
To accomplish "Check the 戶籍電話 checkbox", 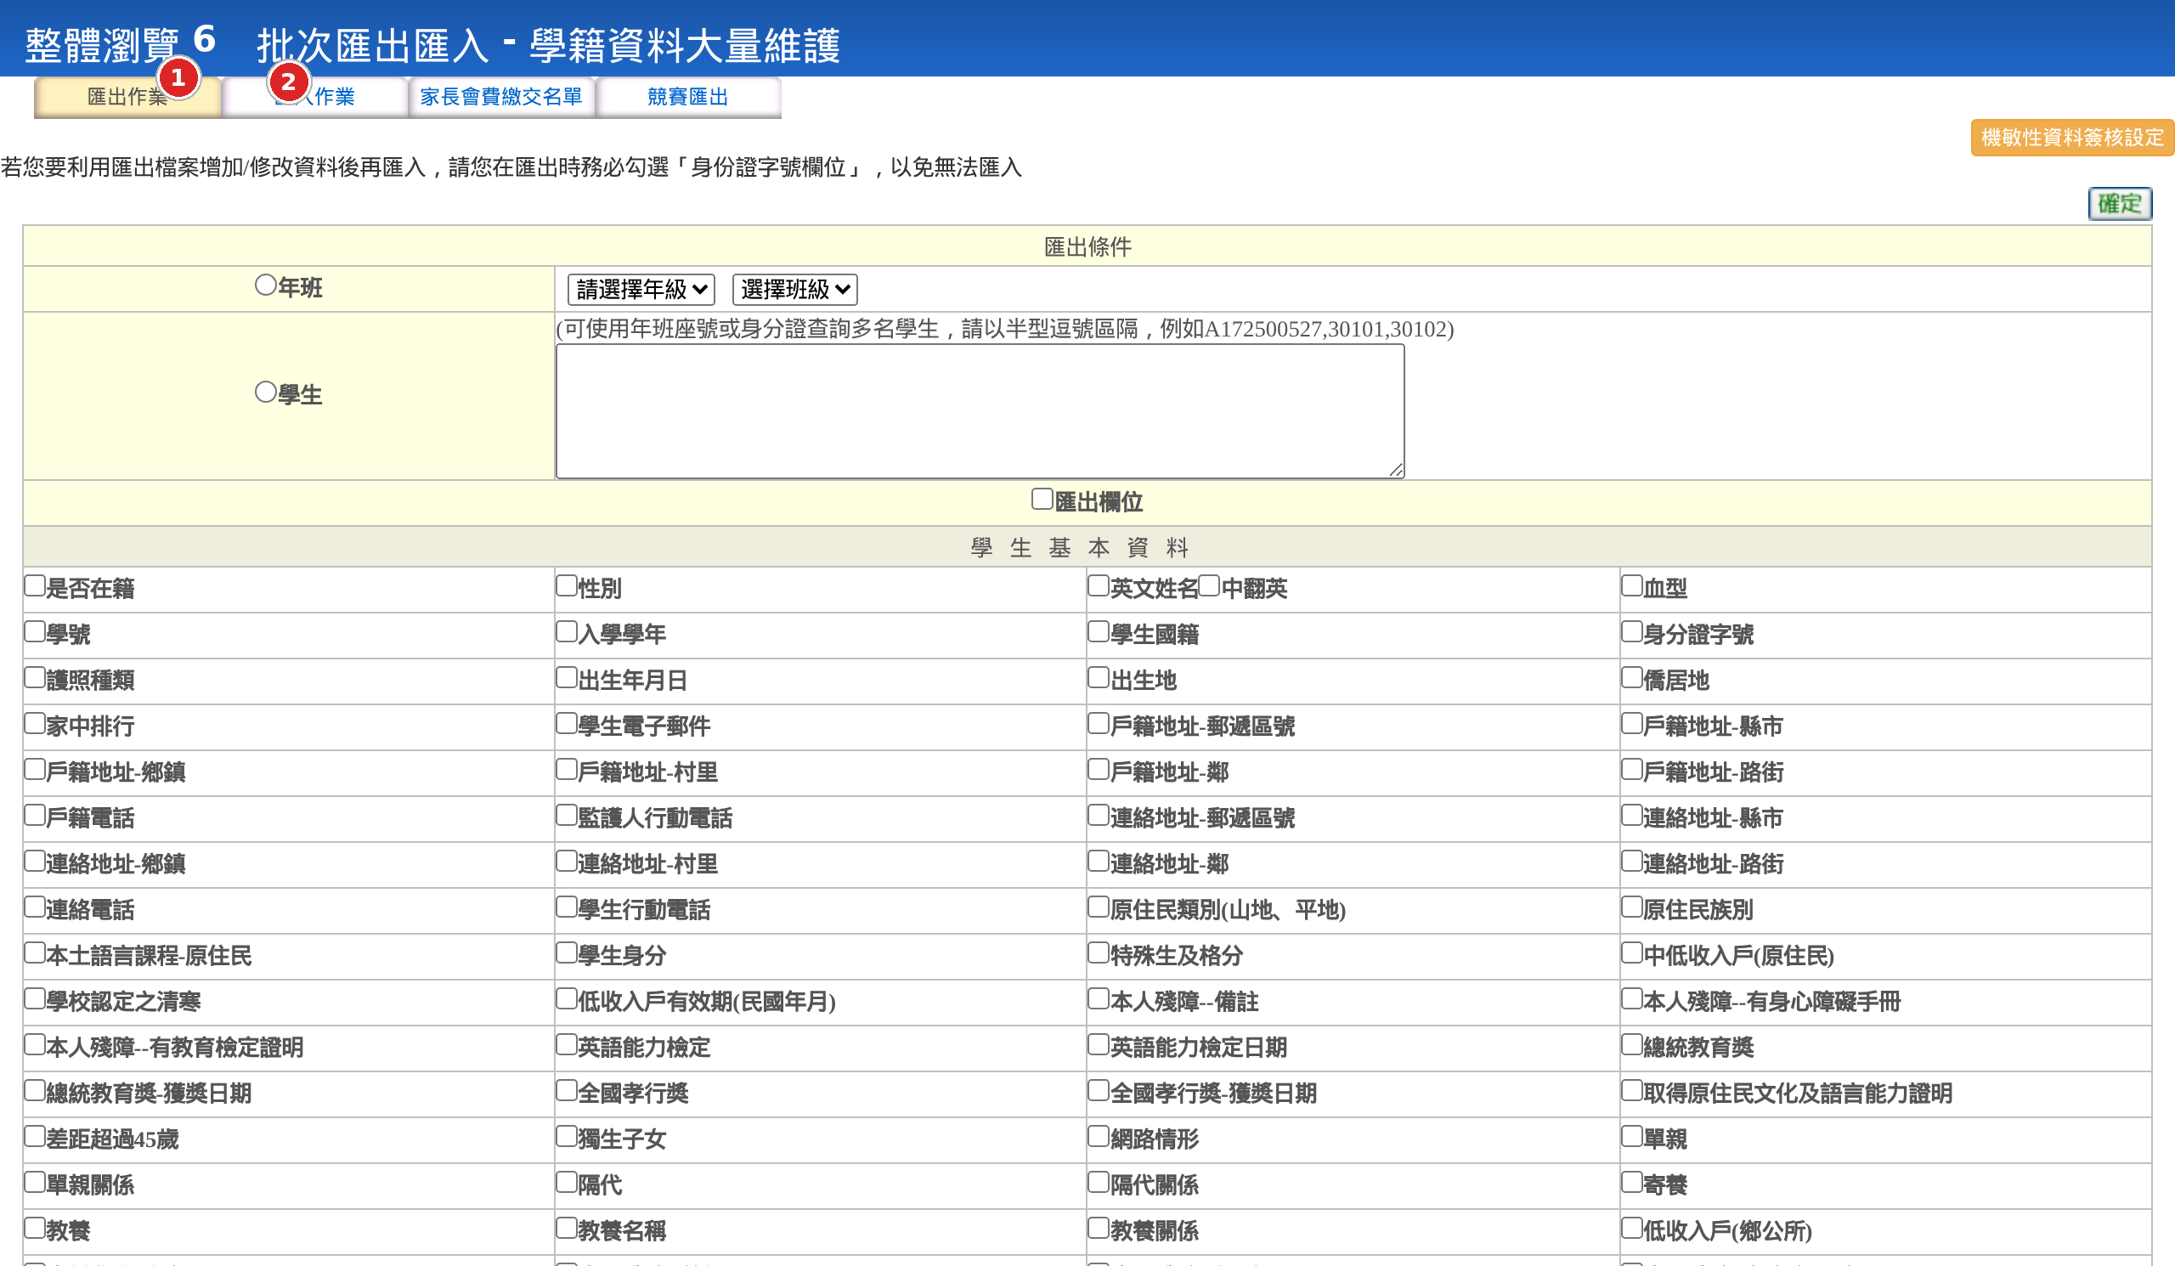I will tap(35, 816).
